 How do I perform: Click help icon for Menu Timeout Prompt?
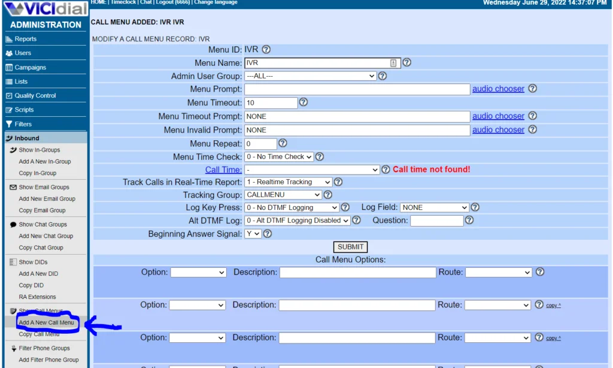tap(532, 116)
